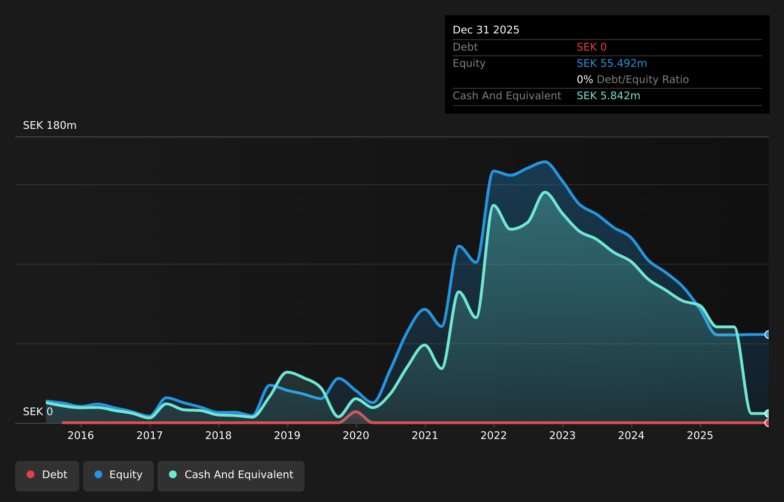Click the teal Cash And Equivalent legend dot
The height and width of the screenshot is (502, 784).
[x=173, y=474]
